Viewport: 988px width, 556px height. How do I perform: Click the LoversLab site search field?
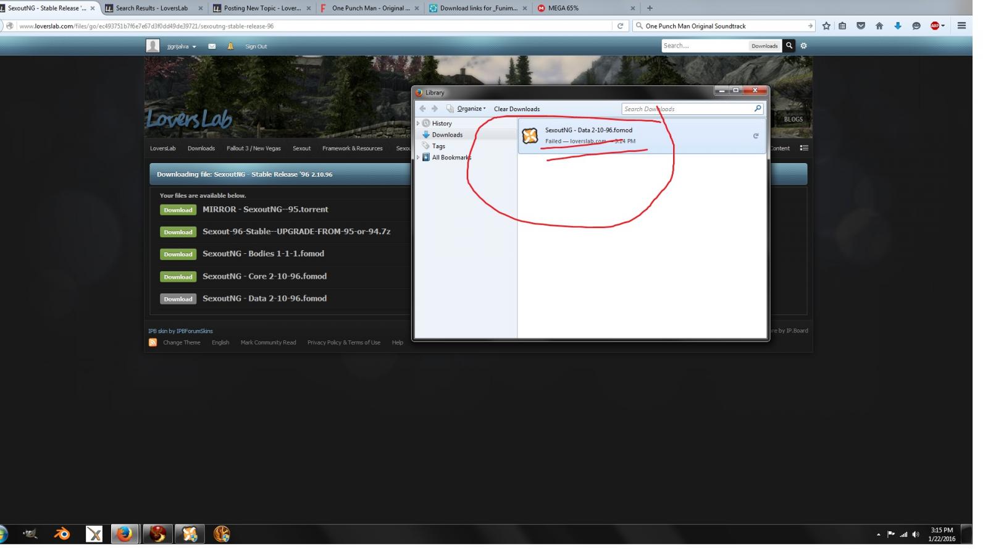[x=705, y=46]
